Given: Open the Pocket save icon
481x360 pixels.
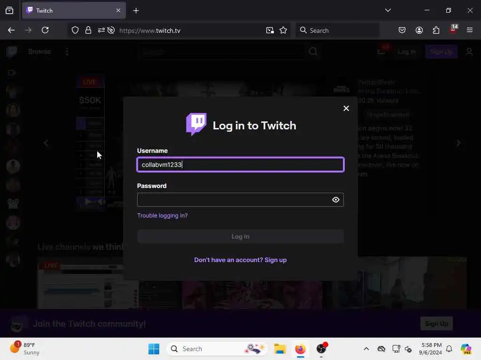Looking at the screenshot, I should pyautogui.click(x=402, y=30).
